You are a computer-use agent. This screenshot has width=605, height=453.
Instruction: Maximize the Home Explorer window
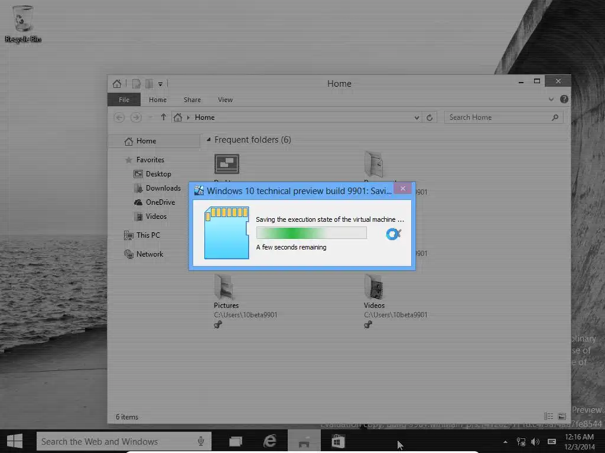[x=536, y=81]
